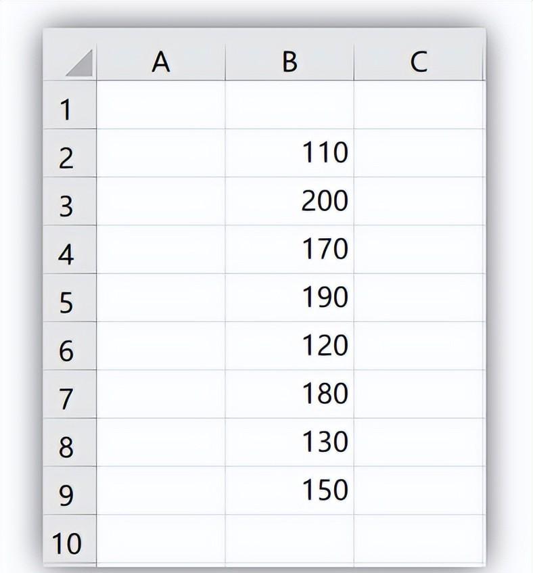Click cell containing 130
This screenshot has height=573, width=533.
point(289,442)
